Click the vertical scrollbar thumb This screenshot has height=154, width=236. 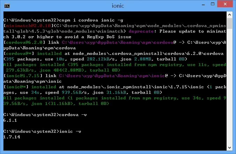229,23
